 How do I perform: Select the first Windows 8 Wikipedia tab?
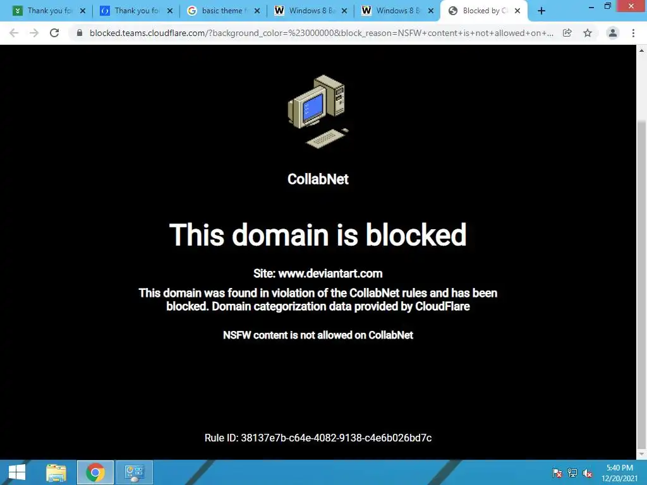click(x=311, y=11)
